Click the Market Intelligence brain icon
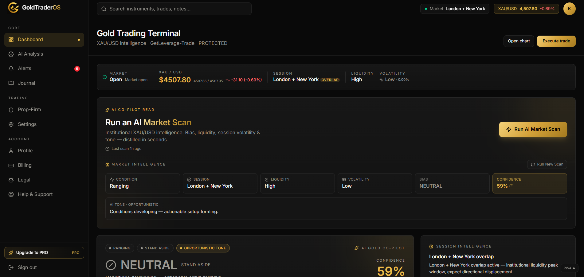 tap(108, 165)
